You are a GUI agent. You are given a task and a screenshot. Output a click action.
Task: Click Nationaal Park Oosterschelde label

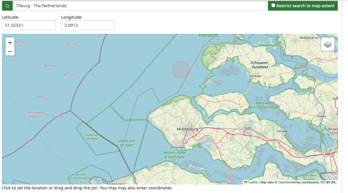(x=263, y=105)
